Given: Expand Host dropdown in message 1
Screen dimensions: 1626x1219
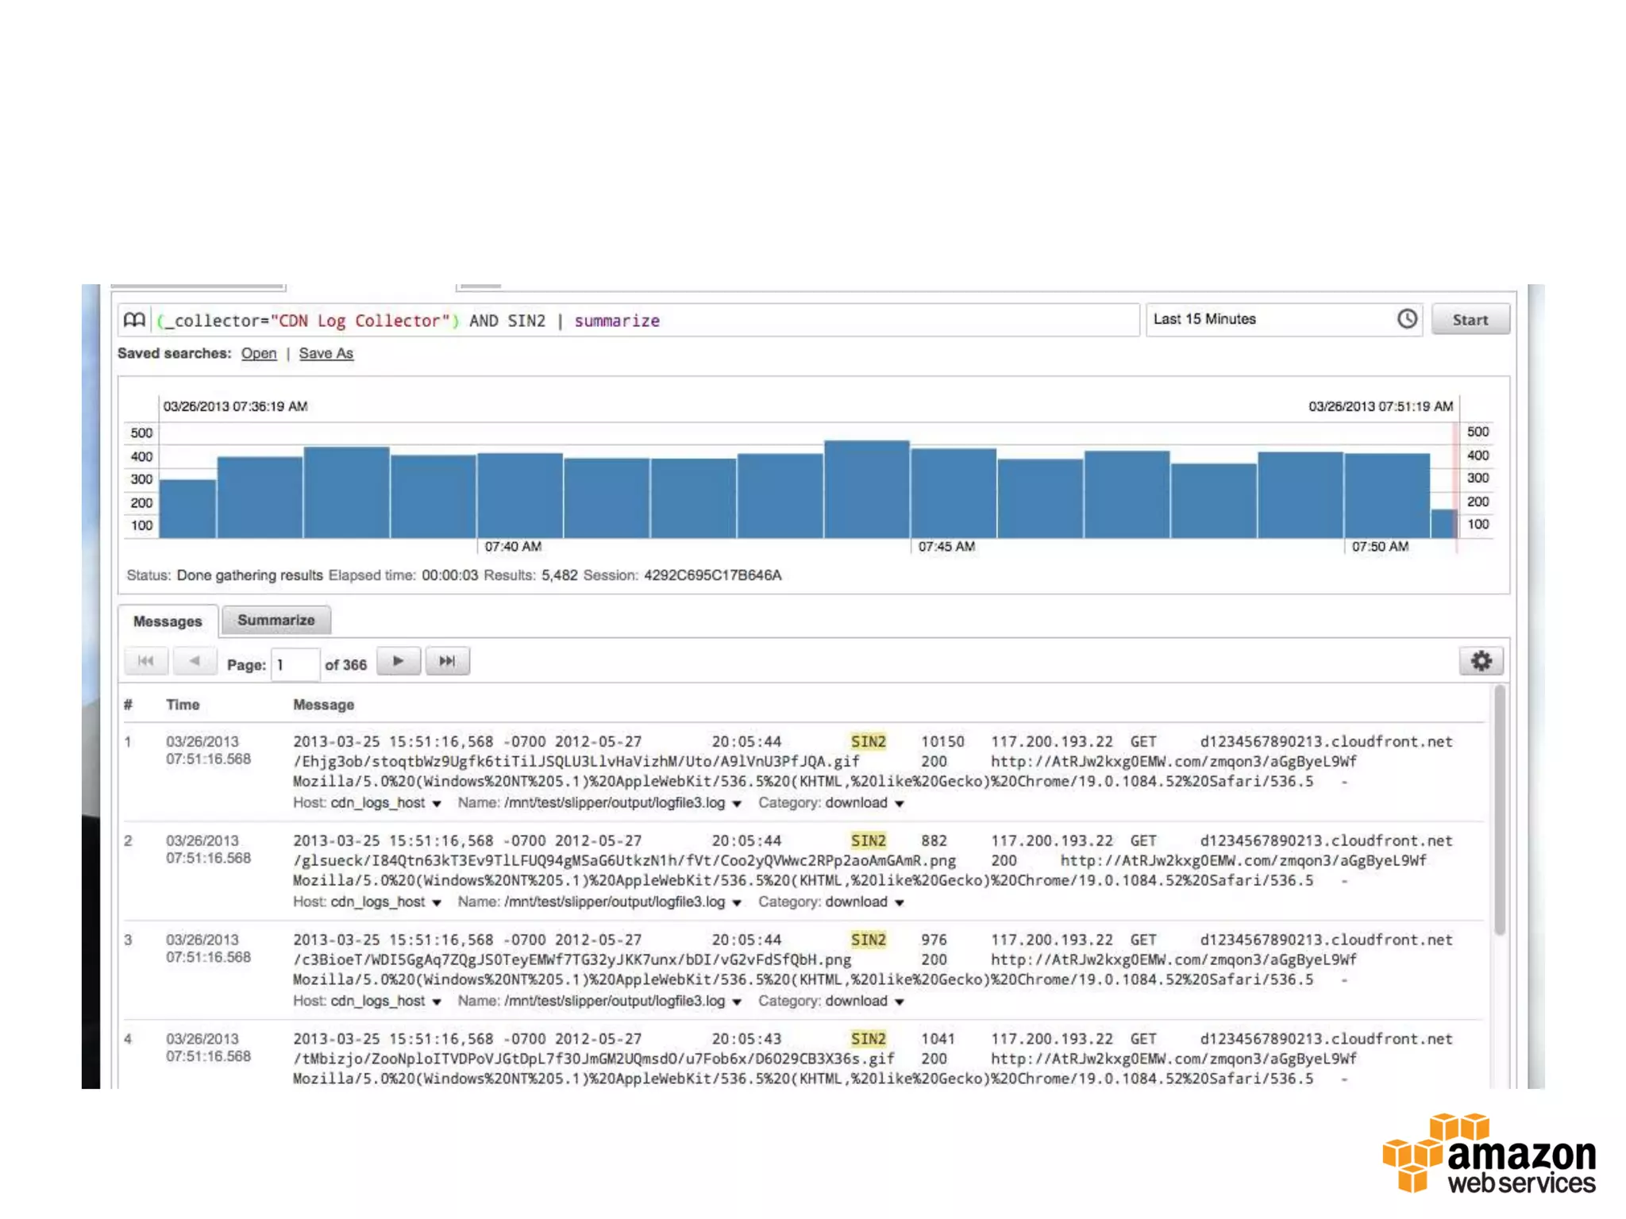Looking at the screenshot, I should tap(437, 804).
